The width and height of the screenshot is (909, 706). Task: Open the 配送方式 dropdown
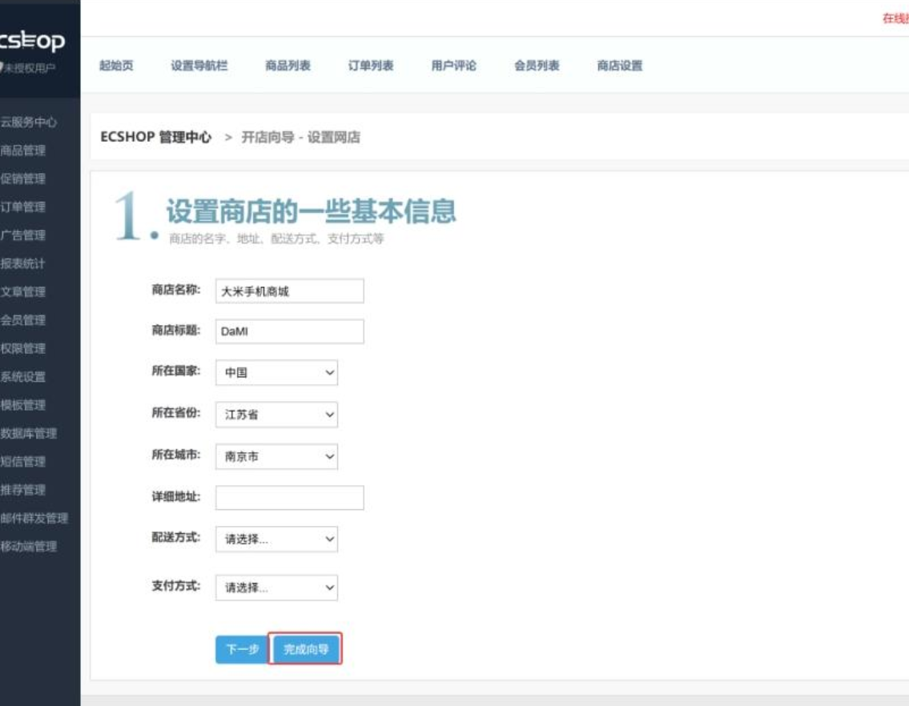tap(276, 539)
